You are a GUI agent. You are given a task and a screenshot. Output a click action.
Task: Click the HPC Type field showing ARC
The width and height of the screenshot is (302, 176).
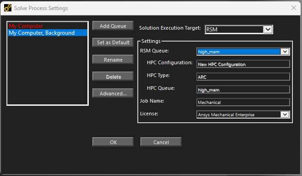(243, 77)
